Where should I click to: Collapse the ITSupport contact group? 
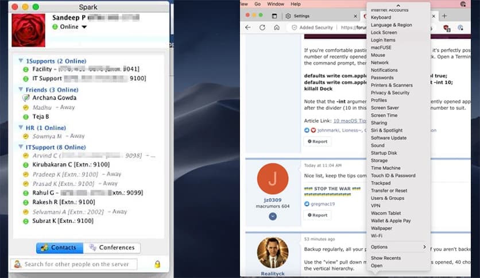pyautogui.click(x=21, y=147)
